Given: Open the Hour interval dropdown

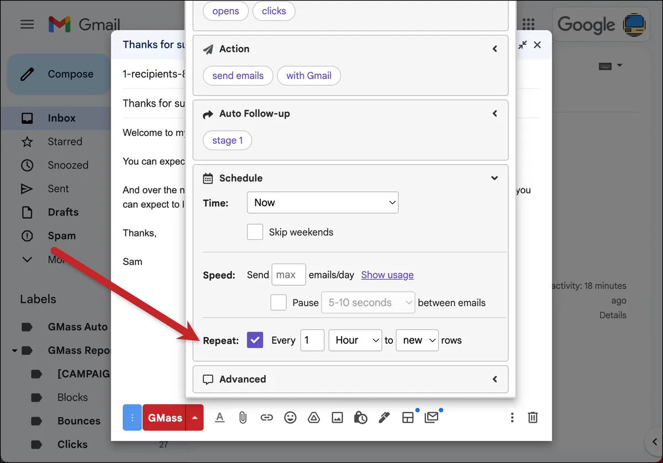Looking at the screenshot, I should [x=355, y=340].
